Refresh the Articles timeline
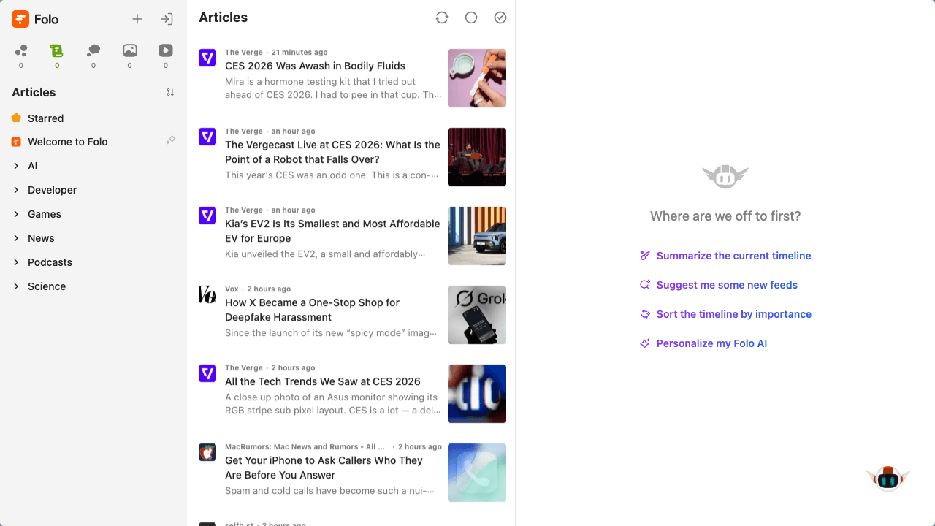This screenshot has width=935, height=526. [x=442, y=18]
